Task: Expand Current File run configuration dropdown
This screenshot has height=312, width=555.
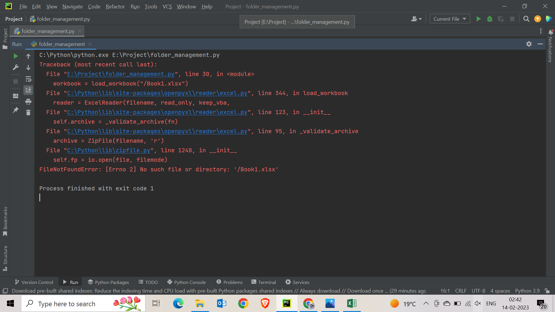Action: pos(450,19)
